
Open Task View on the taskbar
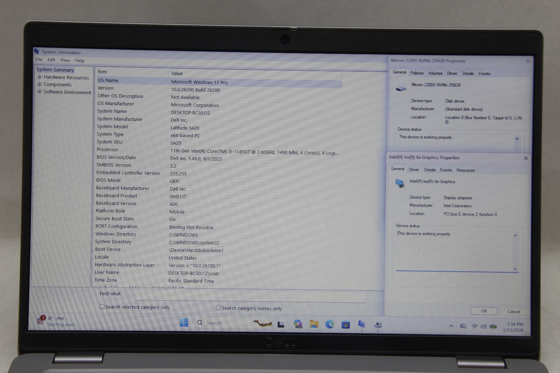[281, 324]
